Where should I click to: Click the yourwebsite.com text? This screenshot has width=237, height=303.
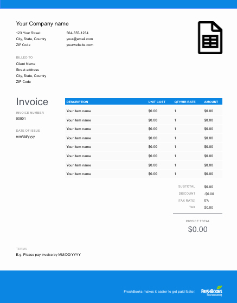pos(80,45)
